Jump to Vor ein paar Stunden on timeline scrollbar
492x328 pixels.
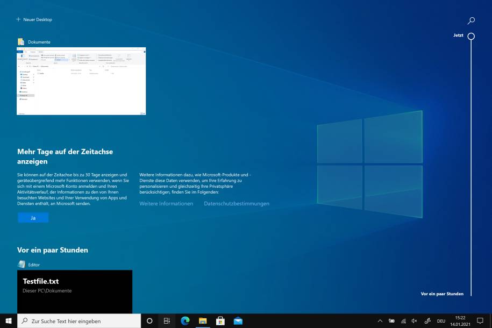click(442, 294)
